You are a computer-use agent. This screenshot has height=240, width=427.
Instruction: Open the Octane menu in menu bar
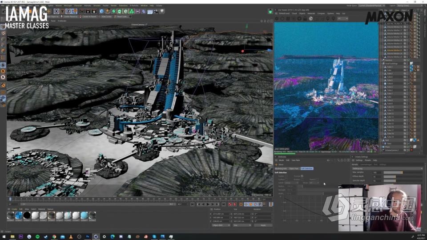click(x=159, y=5)
